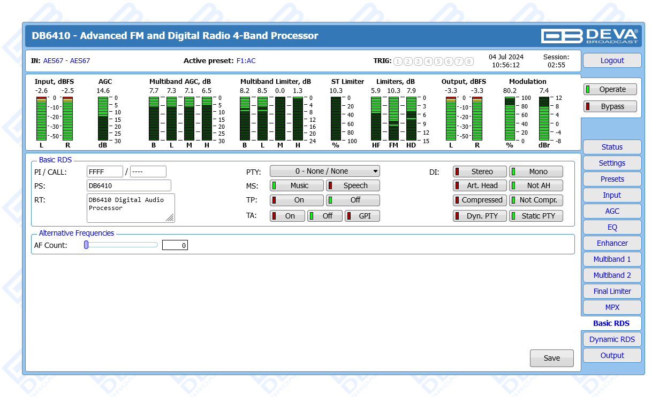Open the PTY dropdown list

tap(324, 172)
